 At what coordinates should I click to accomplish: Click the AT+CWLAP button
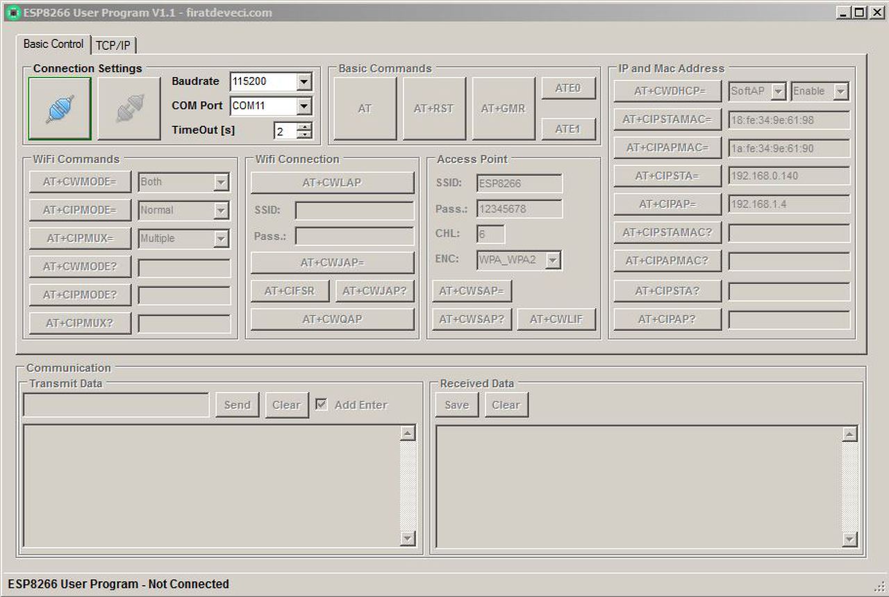click(333, 183)
